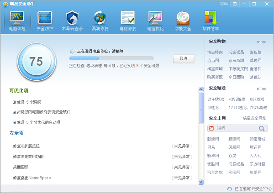The height and width of the screenshot is (193, 274).
Task: Open the 17173游戏 link
Action: pyautogui.click(x=238, y=108)
